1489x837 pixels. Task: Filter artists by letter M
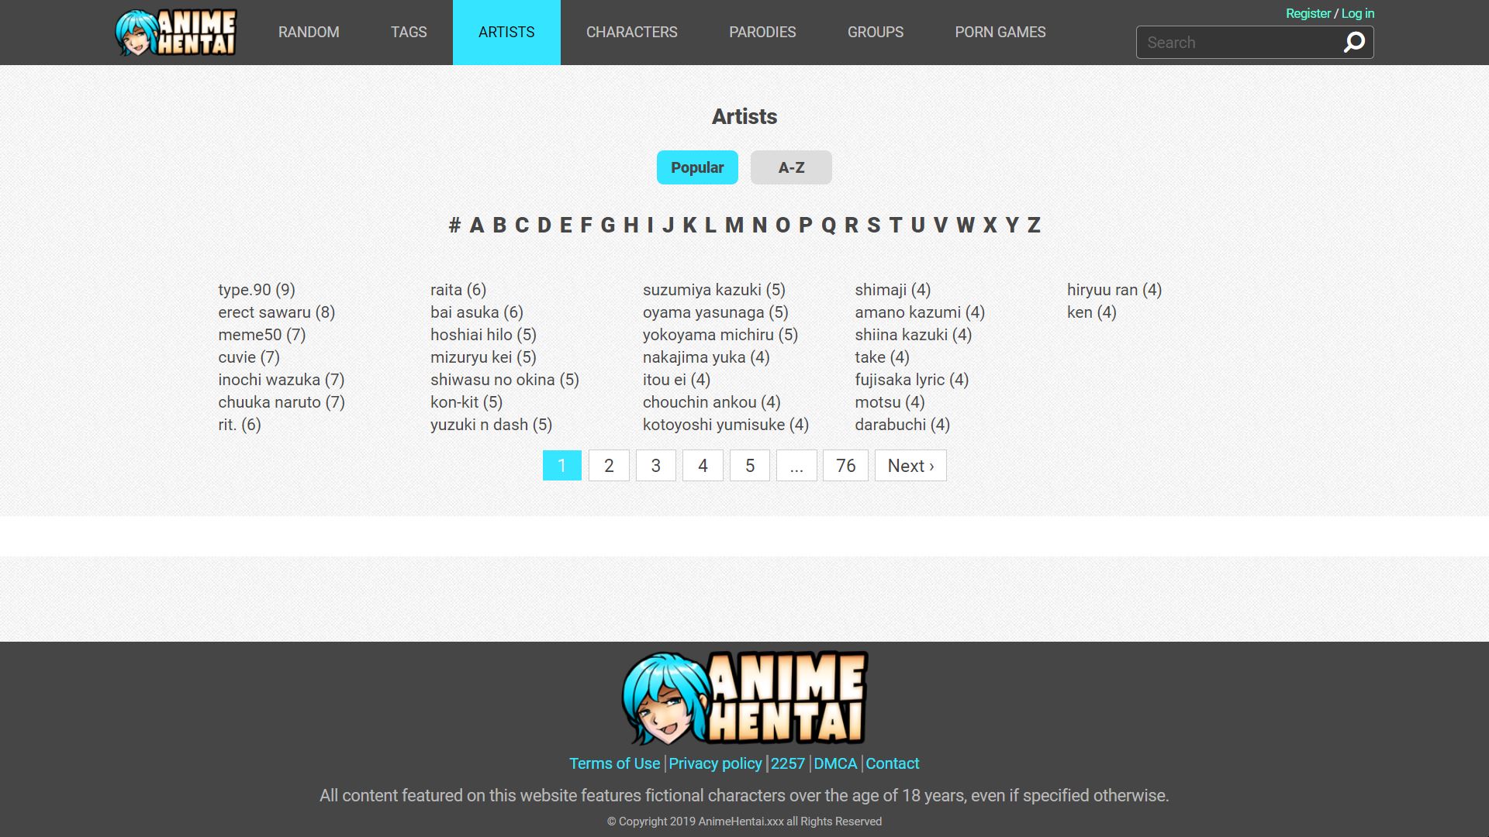point(734,225)
